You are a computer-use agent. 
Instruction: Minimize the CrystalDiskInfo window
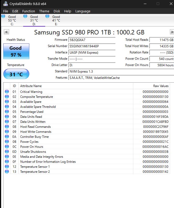[x=145, y=4]
